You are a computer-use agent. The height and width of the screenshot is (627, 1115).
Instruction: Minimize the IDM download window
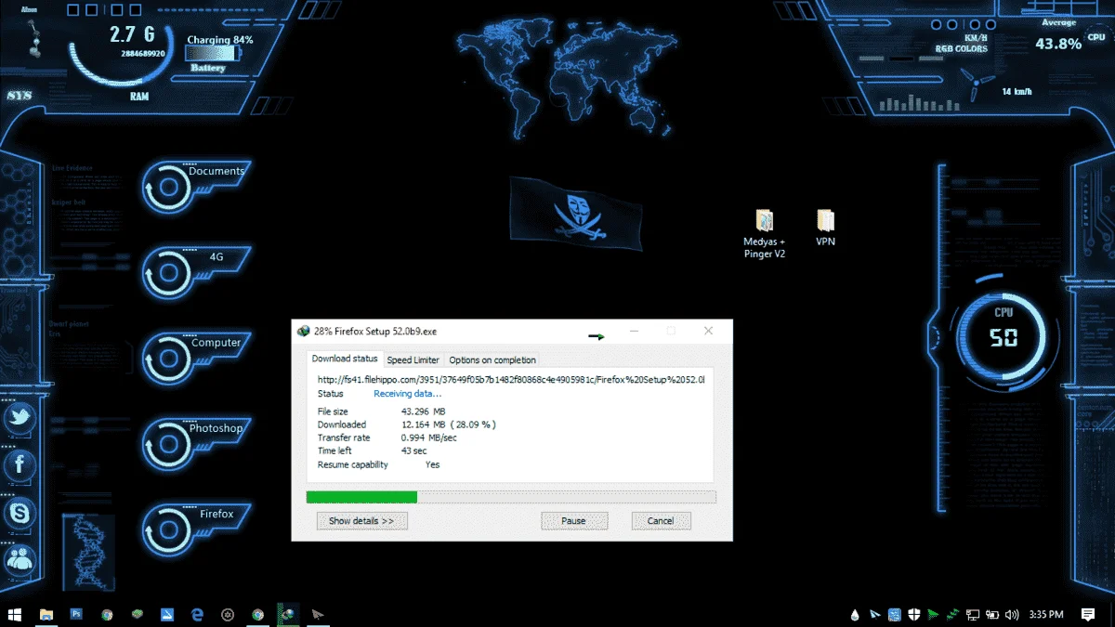point(634,331)
